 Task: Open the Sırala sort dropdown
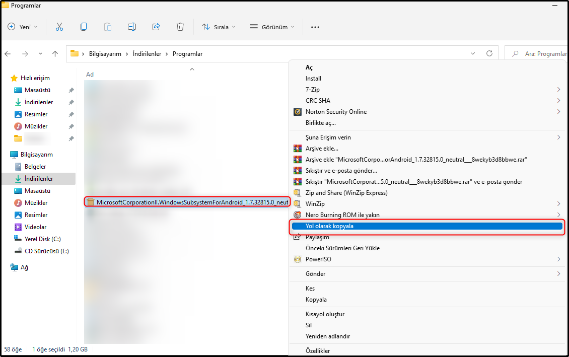click(x=219, y=27)
